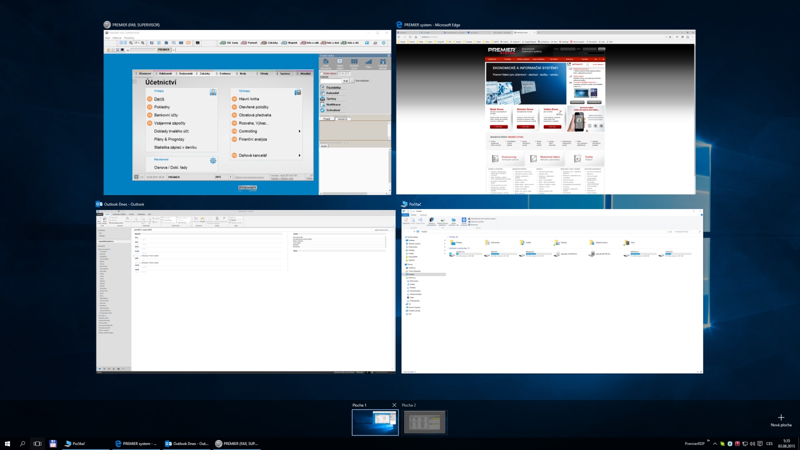800x450 pixels.
Task: Click the Outlook icon in Outlook Dnes title
Action: pos(99,204)
